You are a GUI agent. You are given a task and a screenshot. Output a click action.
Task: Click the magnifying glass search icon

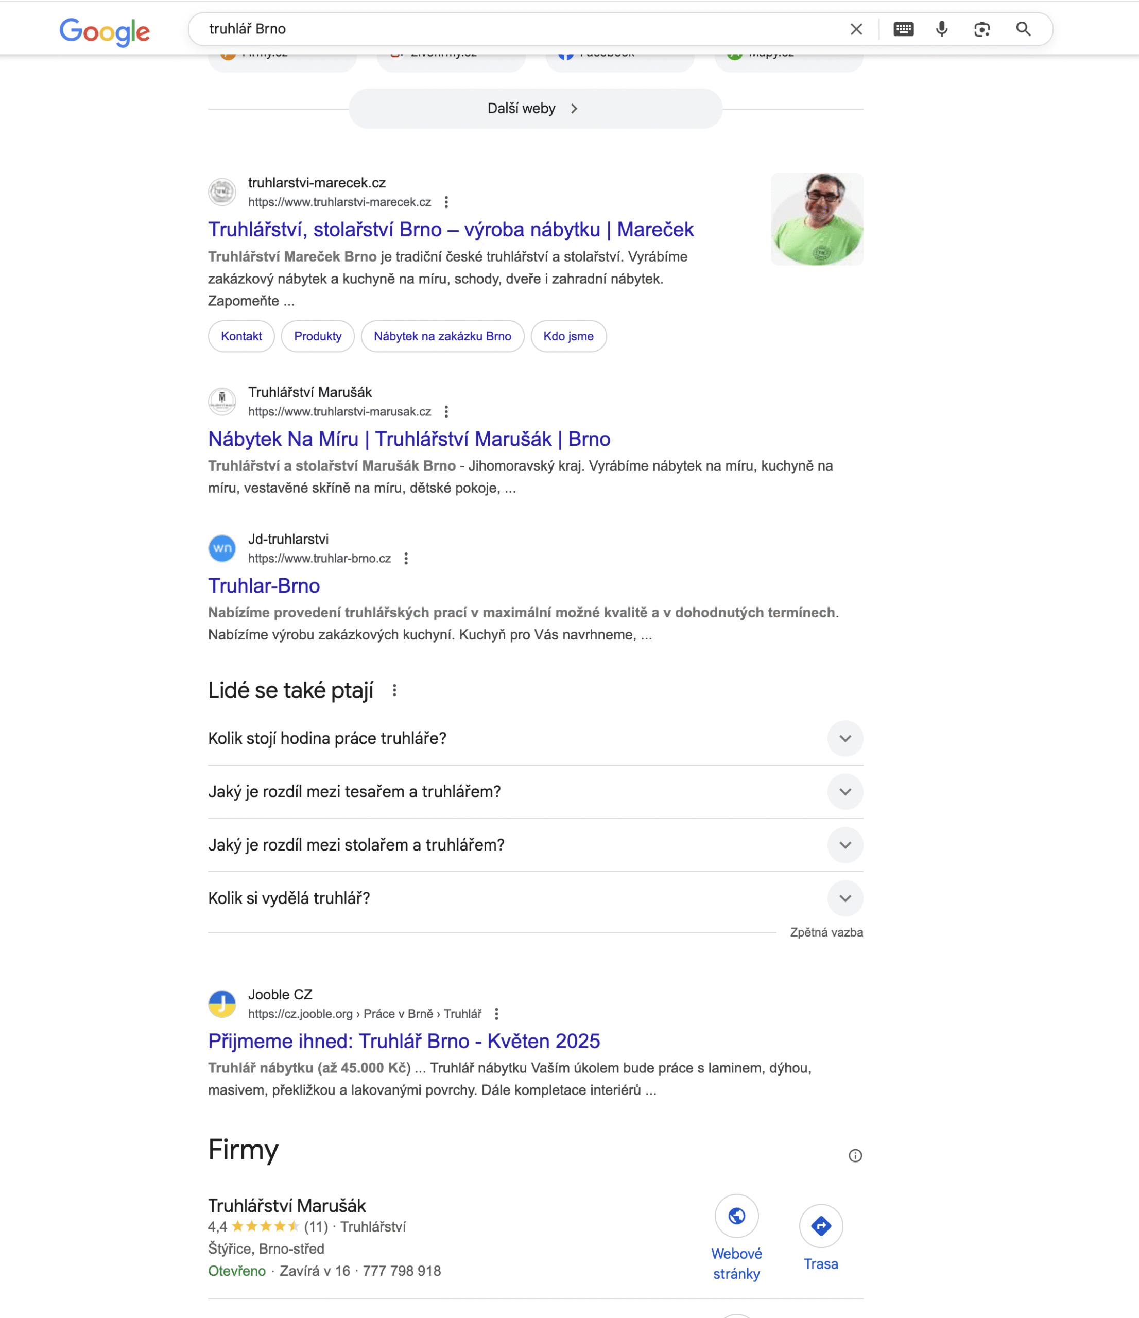tap(1023, 29)
